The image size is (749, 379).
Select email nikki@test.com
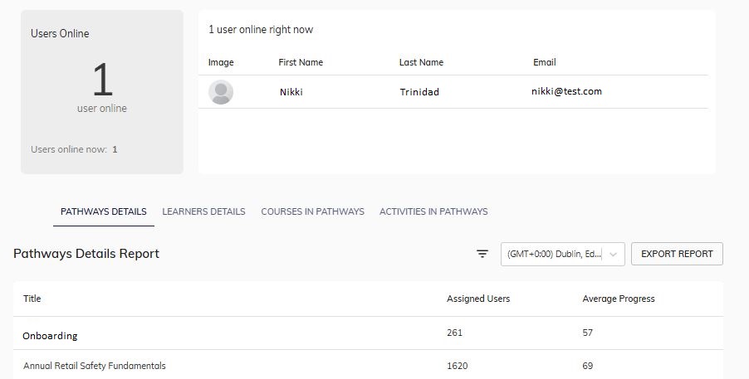566,91
